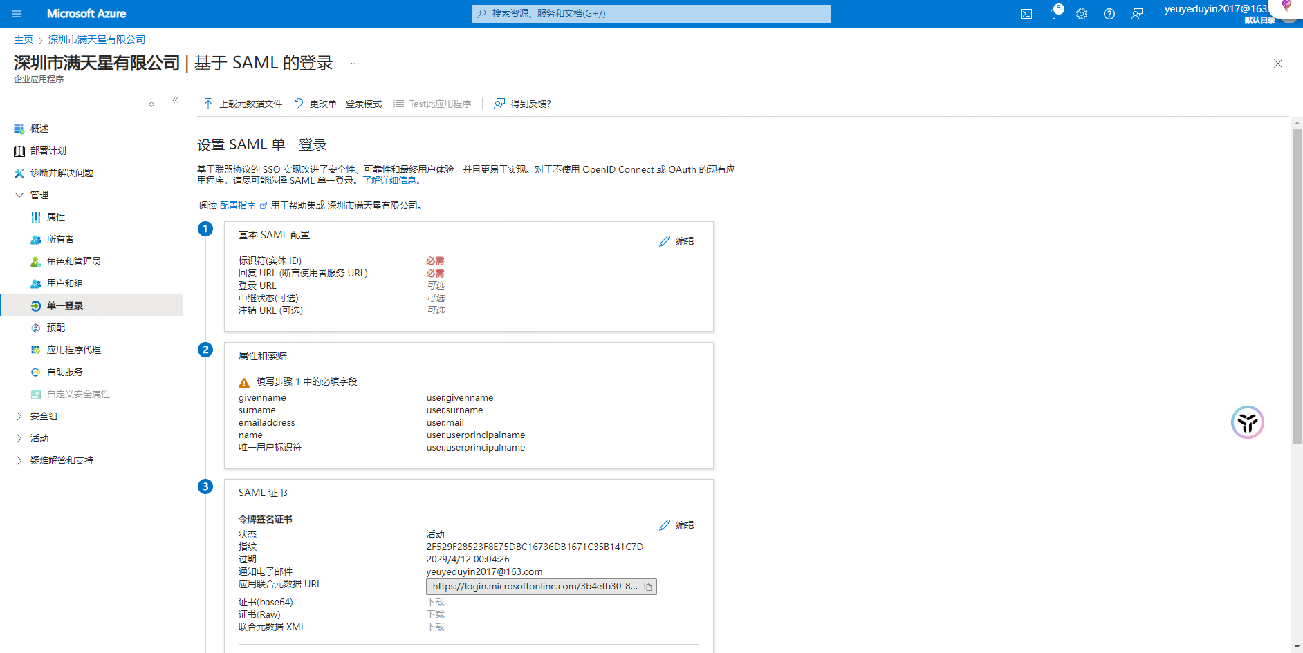Close the SAML login blade

(x=1278, y=64)
